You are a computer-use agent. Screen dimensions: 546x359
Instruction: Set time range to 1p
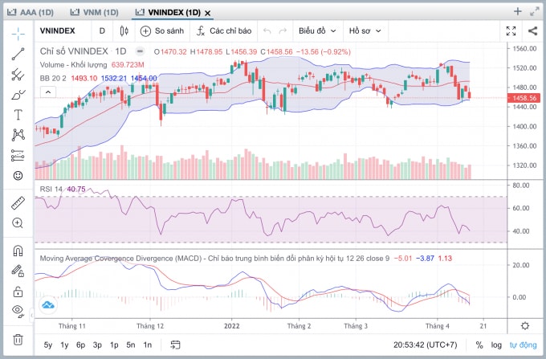click(x=114, y=345)
